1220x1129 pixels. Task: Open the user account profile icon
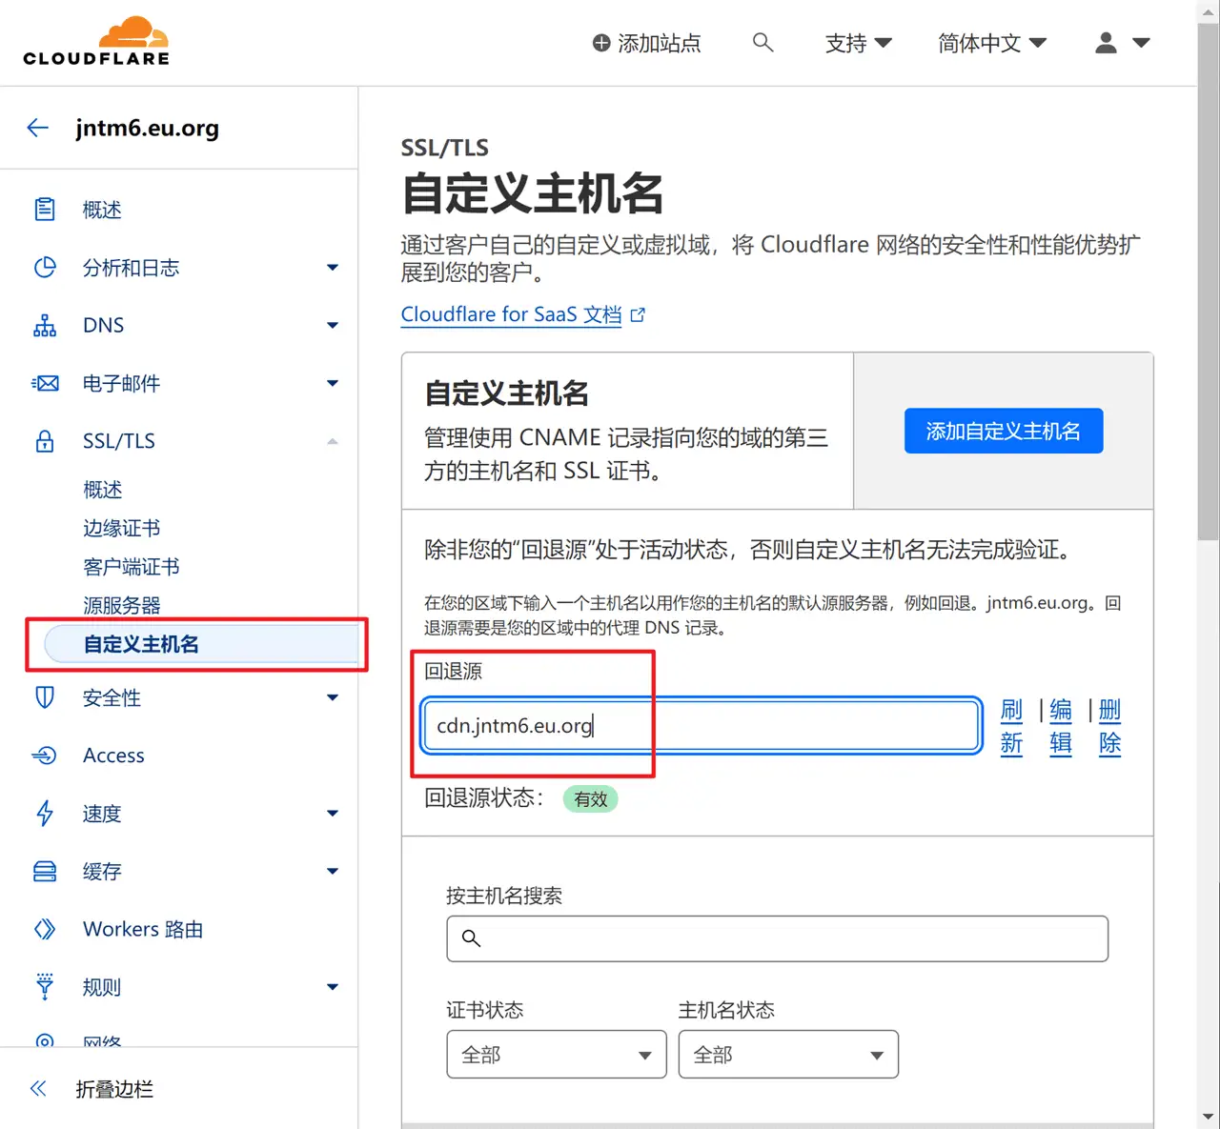click(x=1106, y=43)
